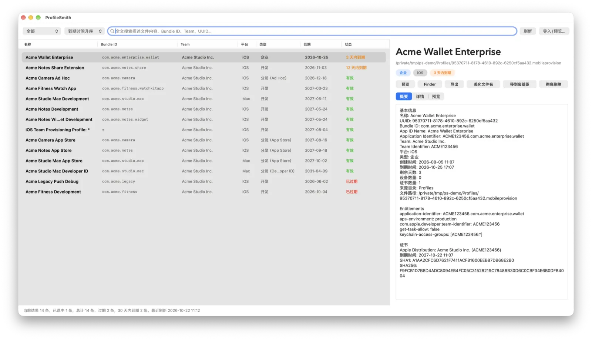592x340 pixels.
Task: Select the Acme Fitness Watch App row
Action: (204, 88)
